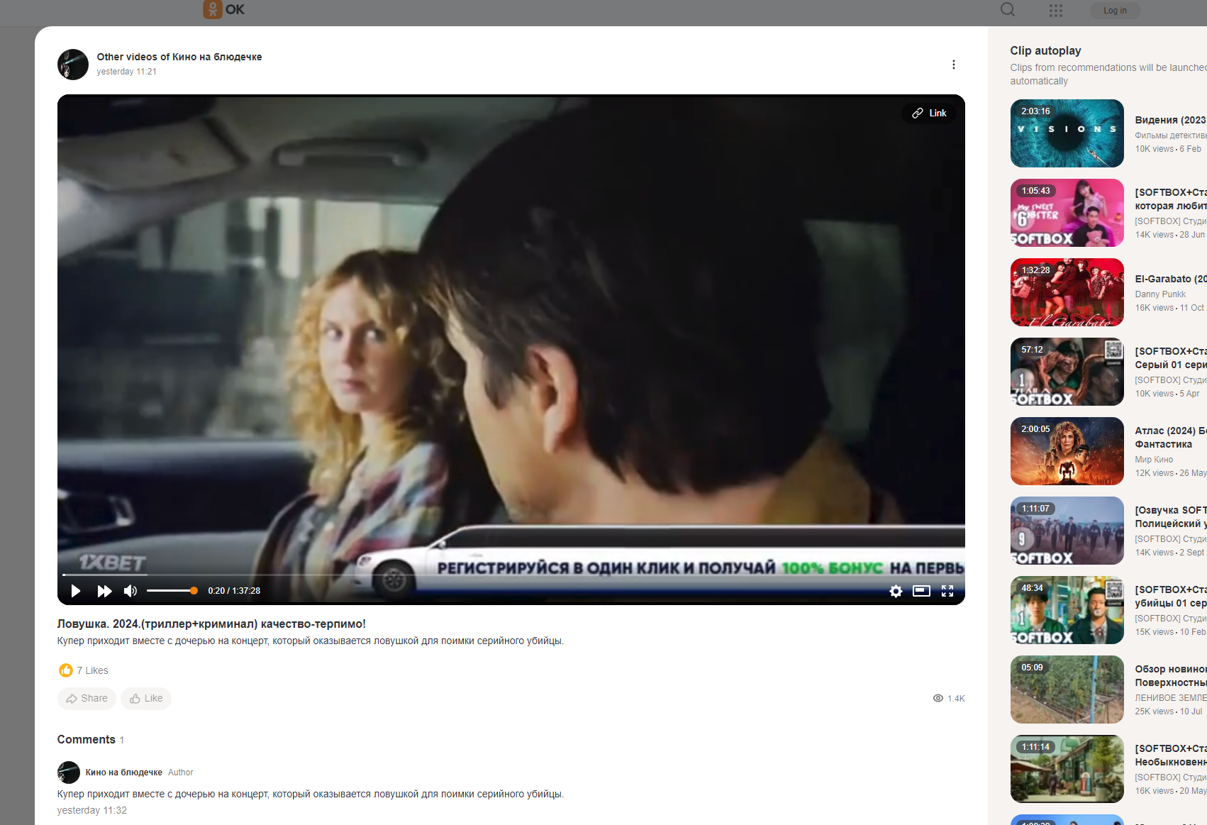
Task: Like the video
Action: [x=146, y=699]
